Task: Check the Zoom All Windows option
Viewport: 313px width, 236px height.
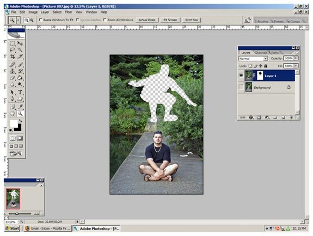Action: pyautogui.click(x=105, y=20)
